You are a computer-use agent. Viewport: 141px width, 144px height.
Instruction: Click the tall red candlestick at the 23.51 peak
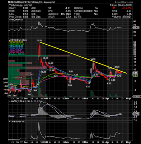(x=40, y=50)
